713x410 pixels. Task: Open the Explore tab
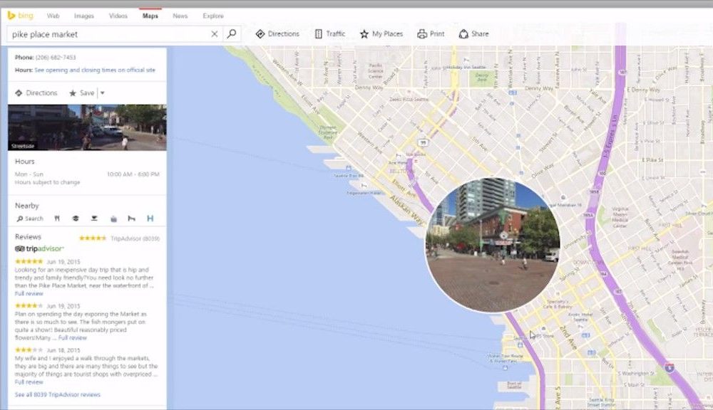pyautogui.click(x=213, y=16)
